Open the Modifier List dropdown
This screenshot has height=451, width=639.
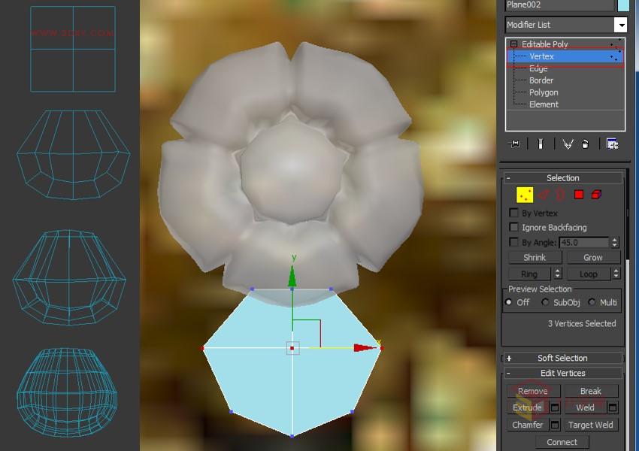pyautogui.click(x=621, y=25)
